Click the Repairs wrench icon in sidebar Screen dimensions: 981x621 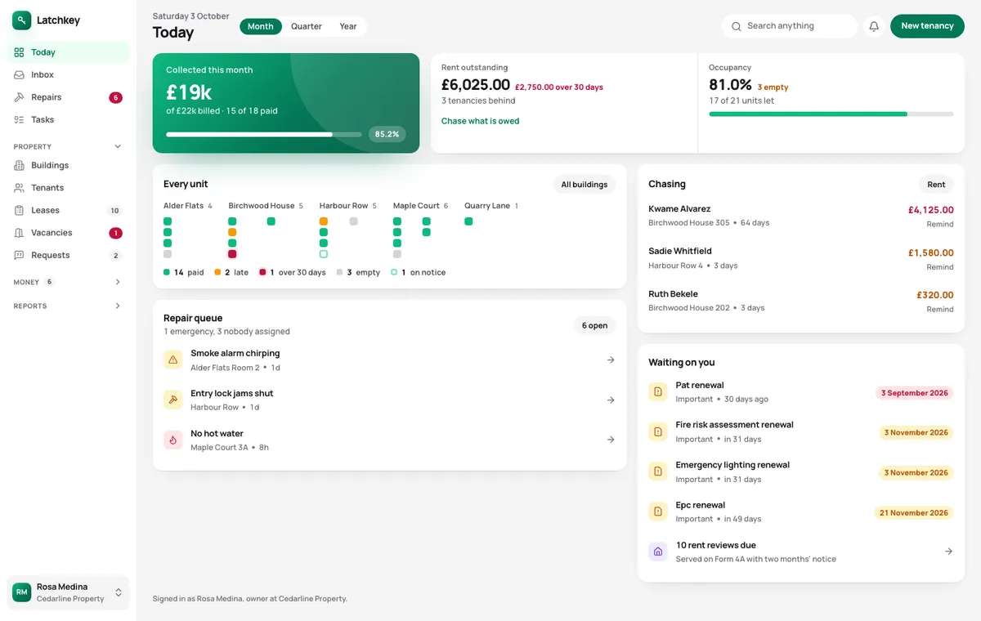(19, 97)
